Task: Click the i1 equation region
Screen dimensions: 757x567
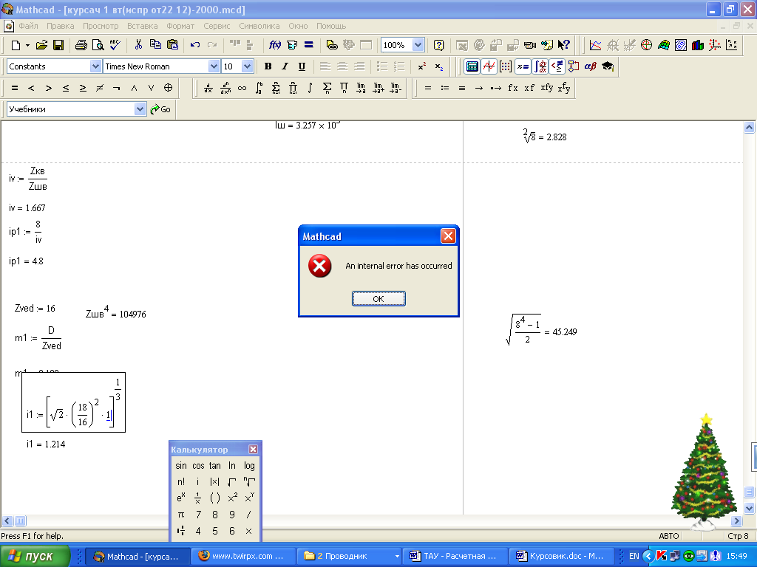Action: tap(73, 402)
